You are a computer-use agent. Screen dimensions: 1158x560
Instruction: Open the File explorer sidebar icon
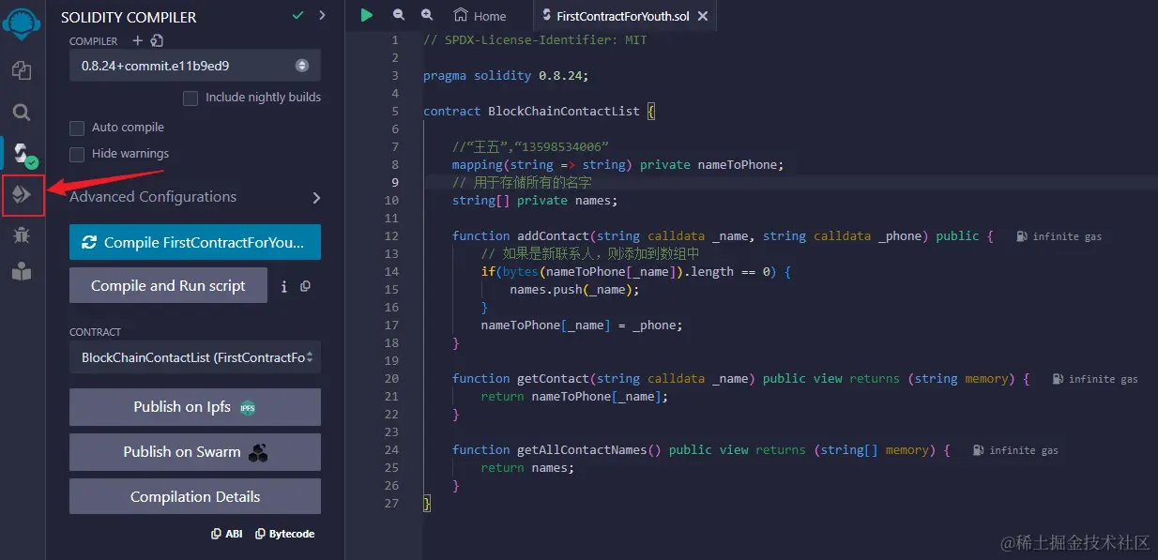point(22,70)
